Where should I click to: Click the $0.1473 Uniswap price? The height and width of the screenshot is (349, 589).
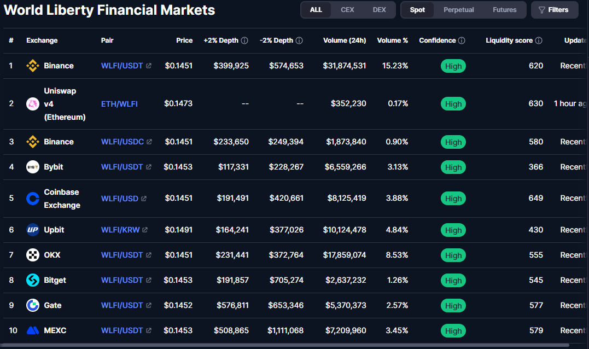[x=178, y=103]
